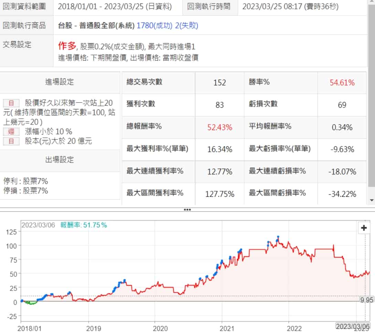Click the 2023/03/06 date marker on the x-axis
375x332 pixels.
(353, 326)
